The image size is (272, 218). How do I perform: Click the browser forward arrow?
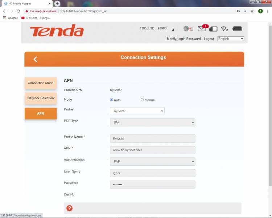coord(12,11)
